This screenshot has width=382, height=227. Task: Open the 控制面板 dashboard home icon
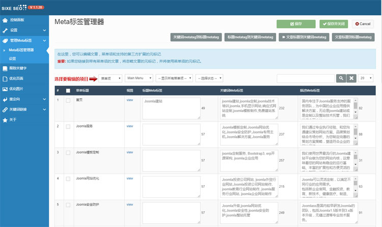(5, 20)
